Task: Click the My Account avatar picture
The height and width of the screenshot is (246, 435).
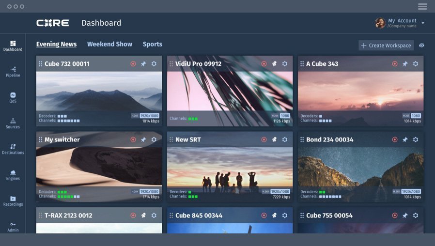Action: click(x=380, y=23)
